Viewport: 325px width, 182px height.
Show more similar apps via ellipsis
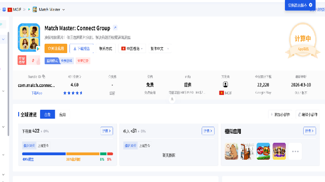295,151
